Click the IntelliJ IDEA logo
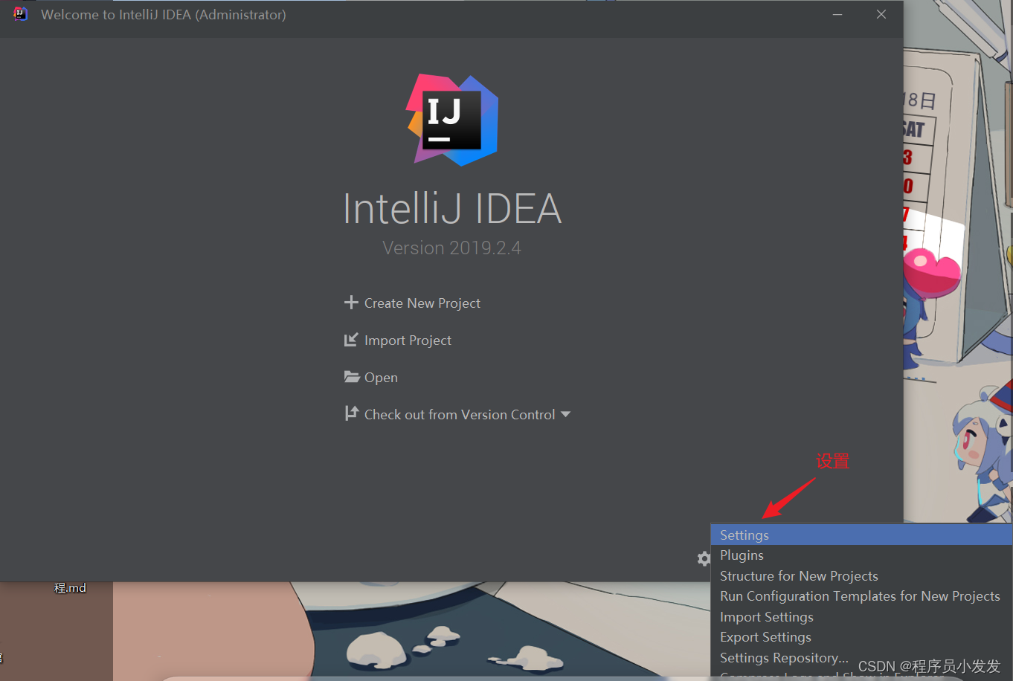1013x681 pixels. pyautogui.click(x=452, y=120)
